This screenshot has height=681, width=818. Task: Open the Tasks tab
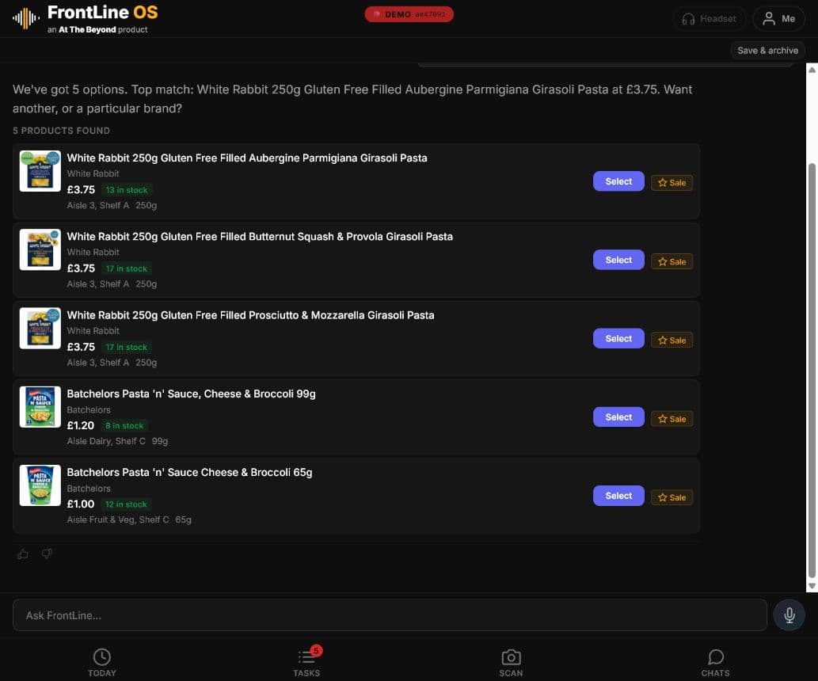306,663
